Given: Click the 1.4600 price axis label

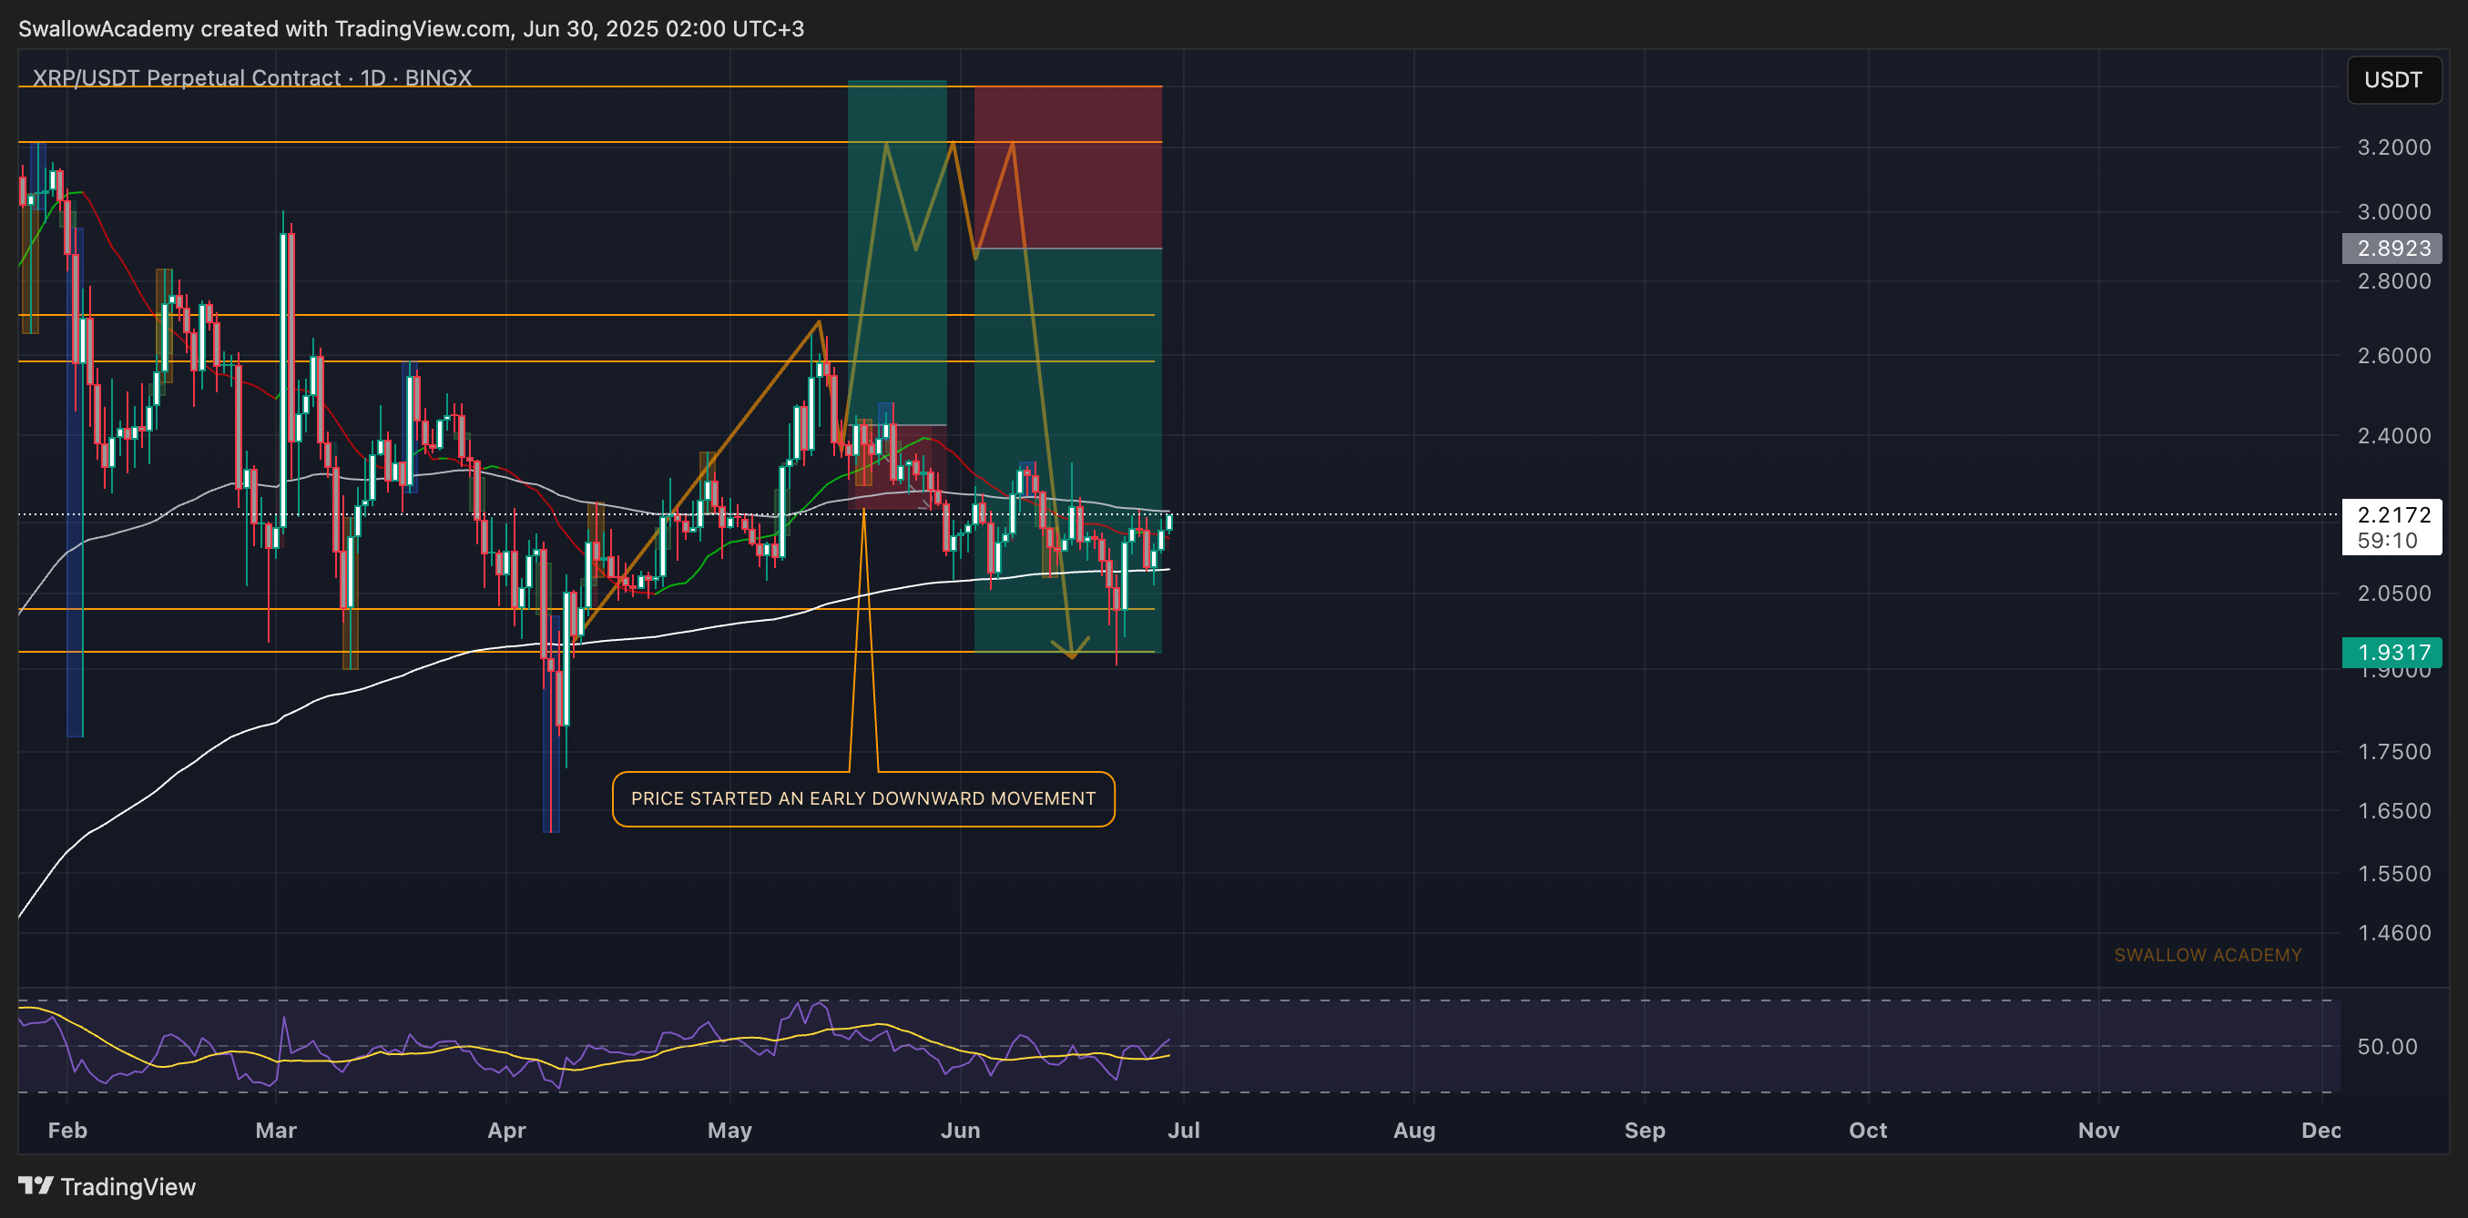Looking at the screenshot, I should (x=2393, y=933).
